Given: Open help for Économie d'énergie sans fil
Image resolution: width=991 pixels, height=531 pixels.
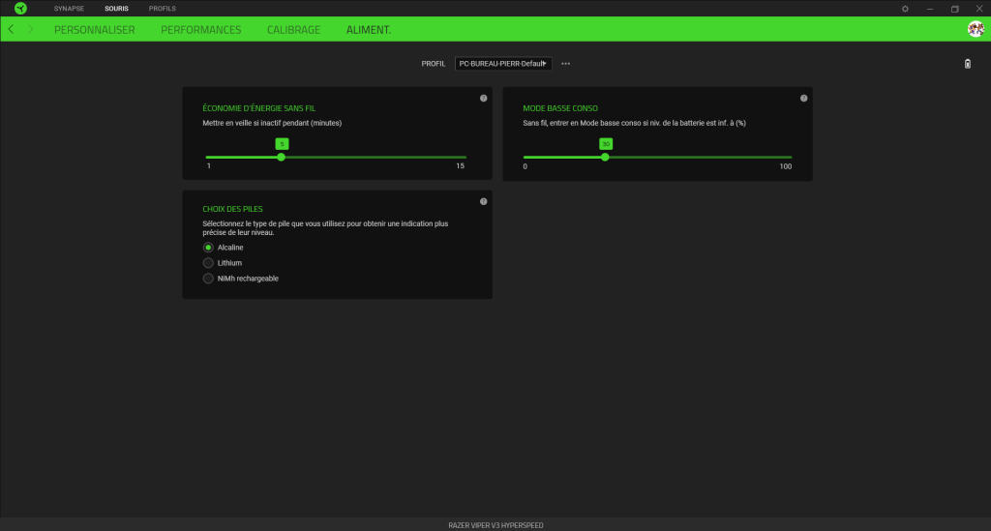Looking at the screenshot, I should 483,99.
